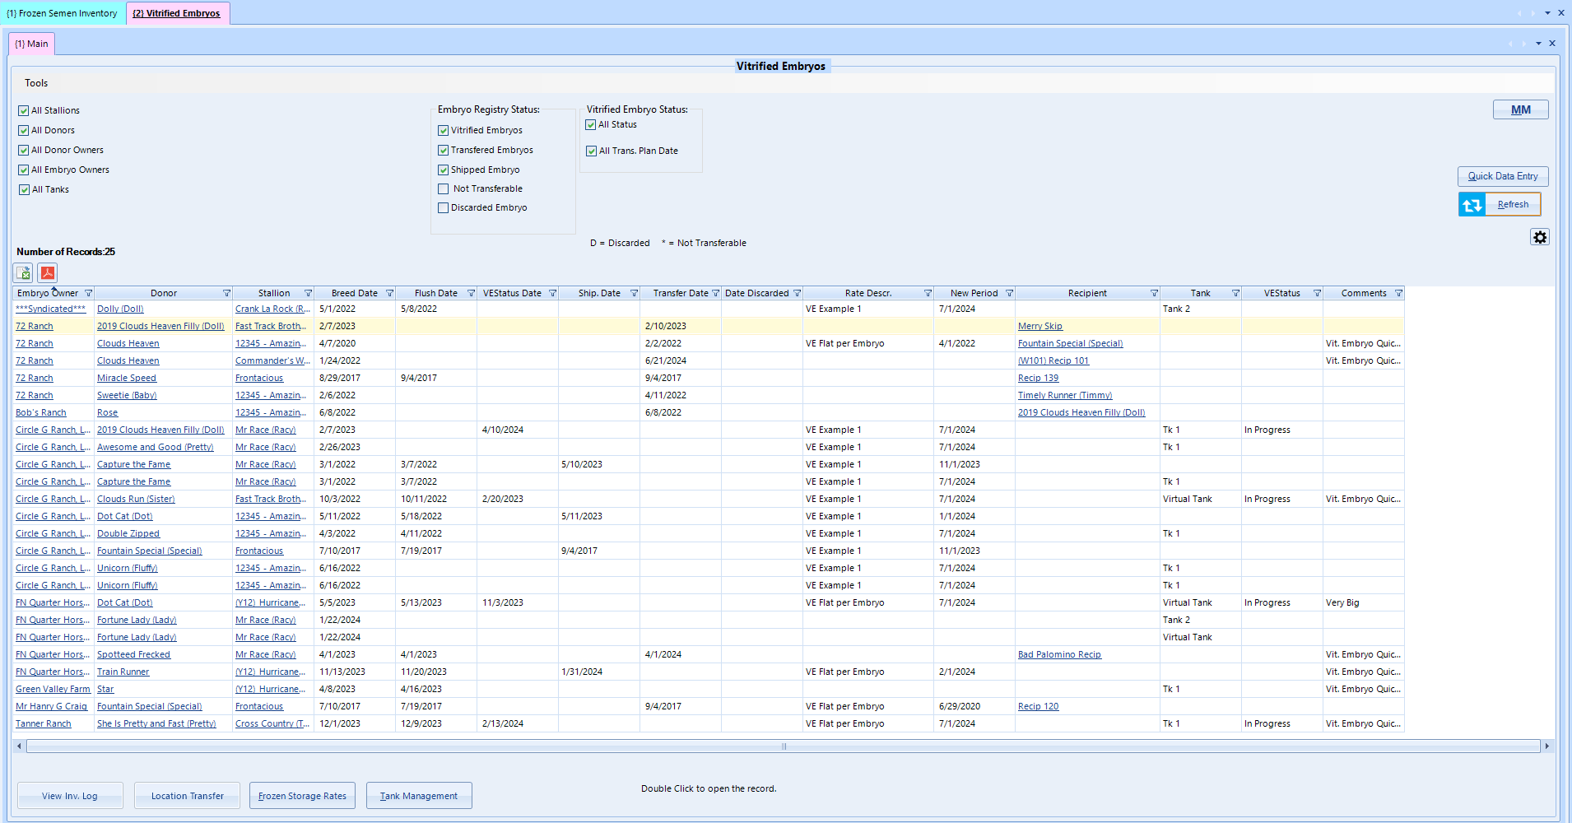Open tab list dropdown arrow in Main panel
This screenshot has width=1572, height=823.
1538,44
